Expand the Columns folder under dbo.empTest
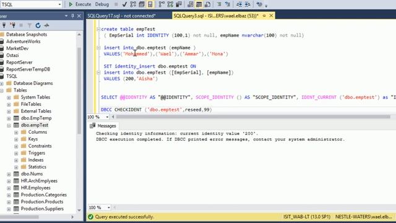The image size is (396, 223). coord(16,132)
